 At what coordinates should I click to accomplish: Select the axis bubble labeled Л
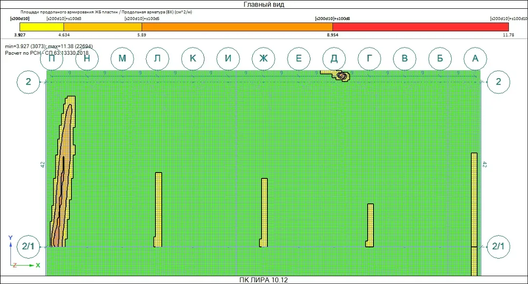157,59
